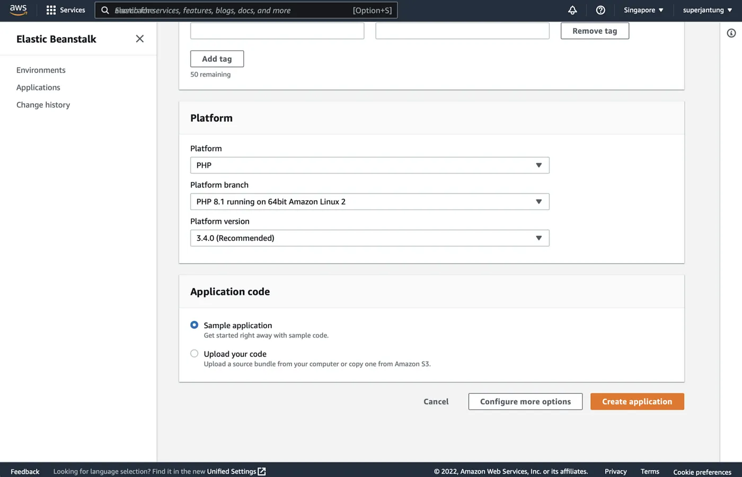Navigate to Environments in the sidebar
This screenshot has width=742, height=477.
(41, 70)
